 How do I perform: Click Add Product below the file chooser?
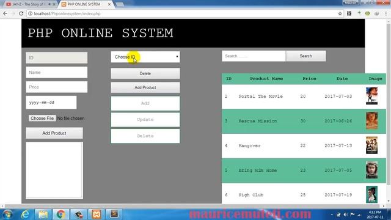tap(54, 133)
